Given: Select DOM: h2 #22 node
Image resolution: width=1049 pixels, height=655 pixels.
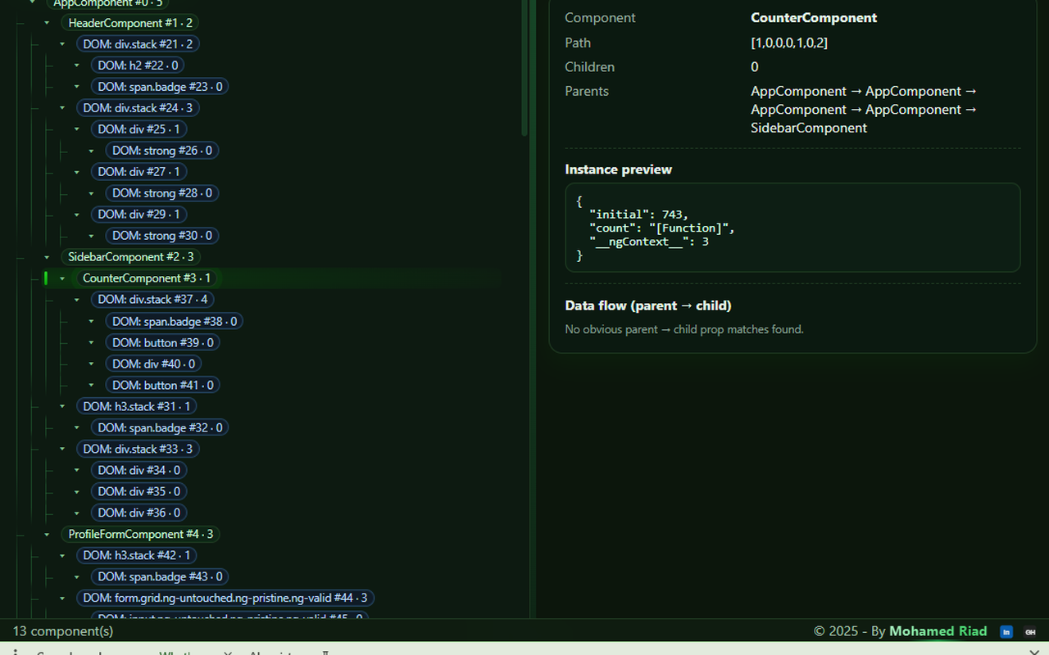Looking at the screenshot, I should click(138, 65).
